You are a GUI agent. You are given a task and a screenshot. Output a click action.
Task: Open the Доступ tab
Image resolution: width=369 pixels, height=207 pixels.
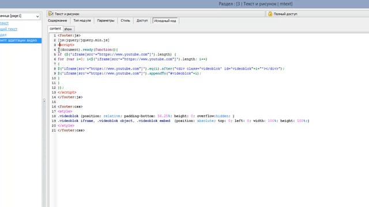pyautogui.click(x=142, y=21)
